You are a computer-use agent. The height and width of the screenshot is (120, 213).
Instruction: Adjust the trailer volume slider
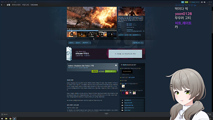(74, 29)
